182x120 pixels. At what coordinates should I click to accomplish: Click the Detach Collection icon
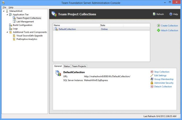[x=152, y=87]
